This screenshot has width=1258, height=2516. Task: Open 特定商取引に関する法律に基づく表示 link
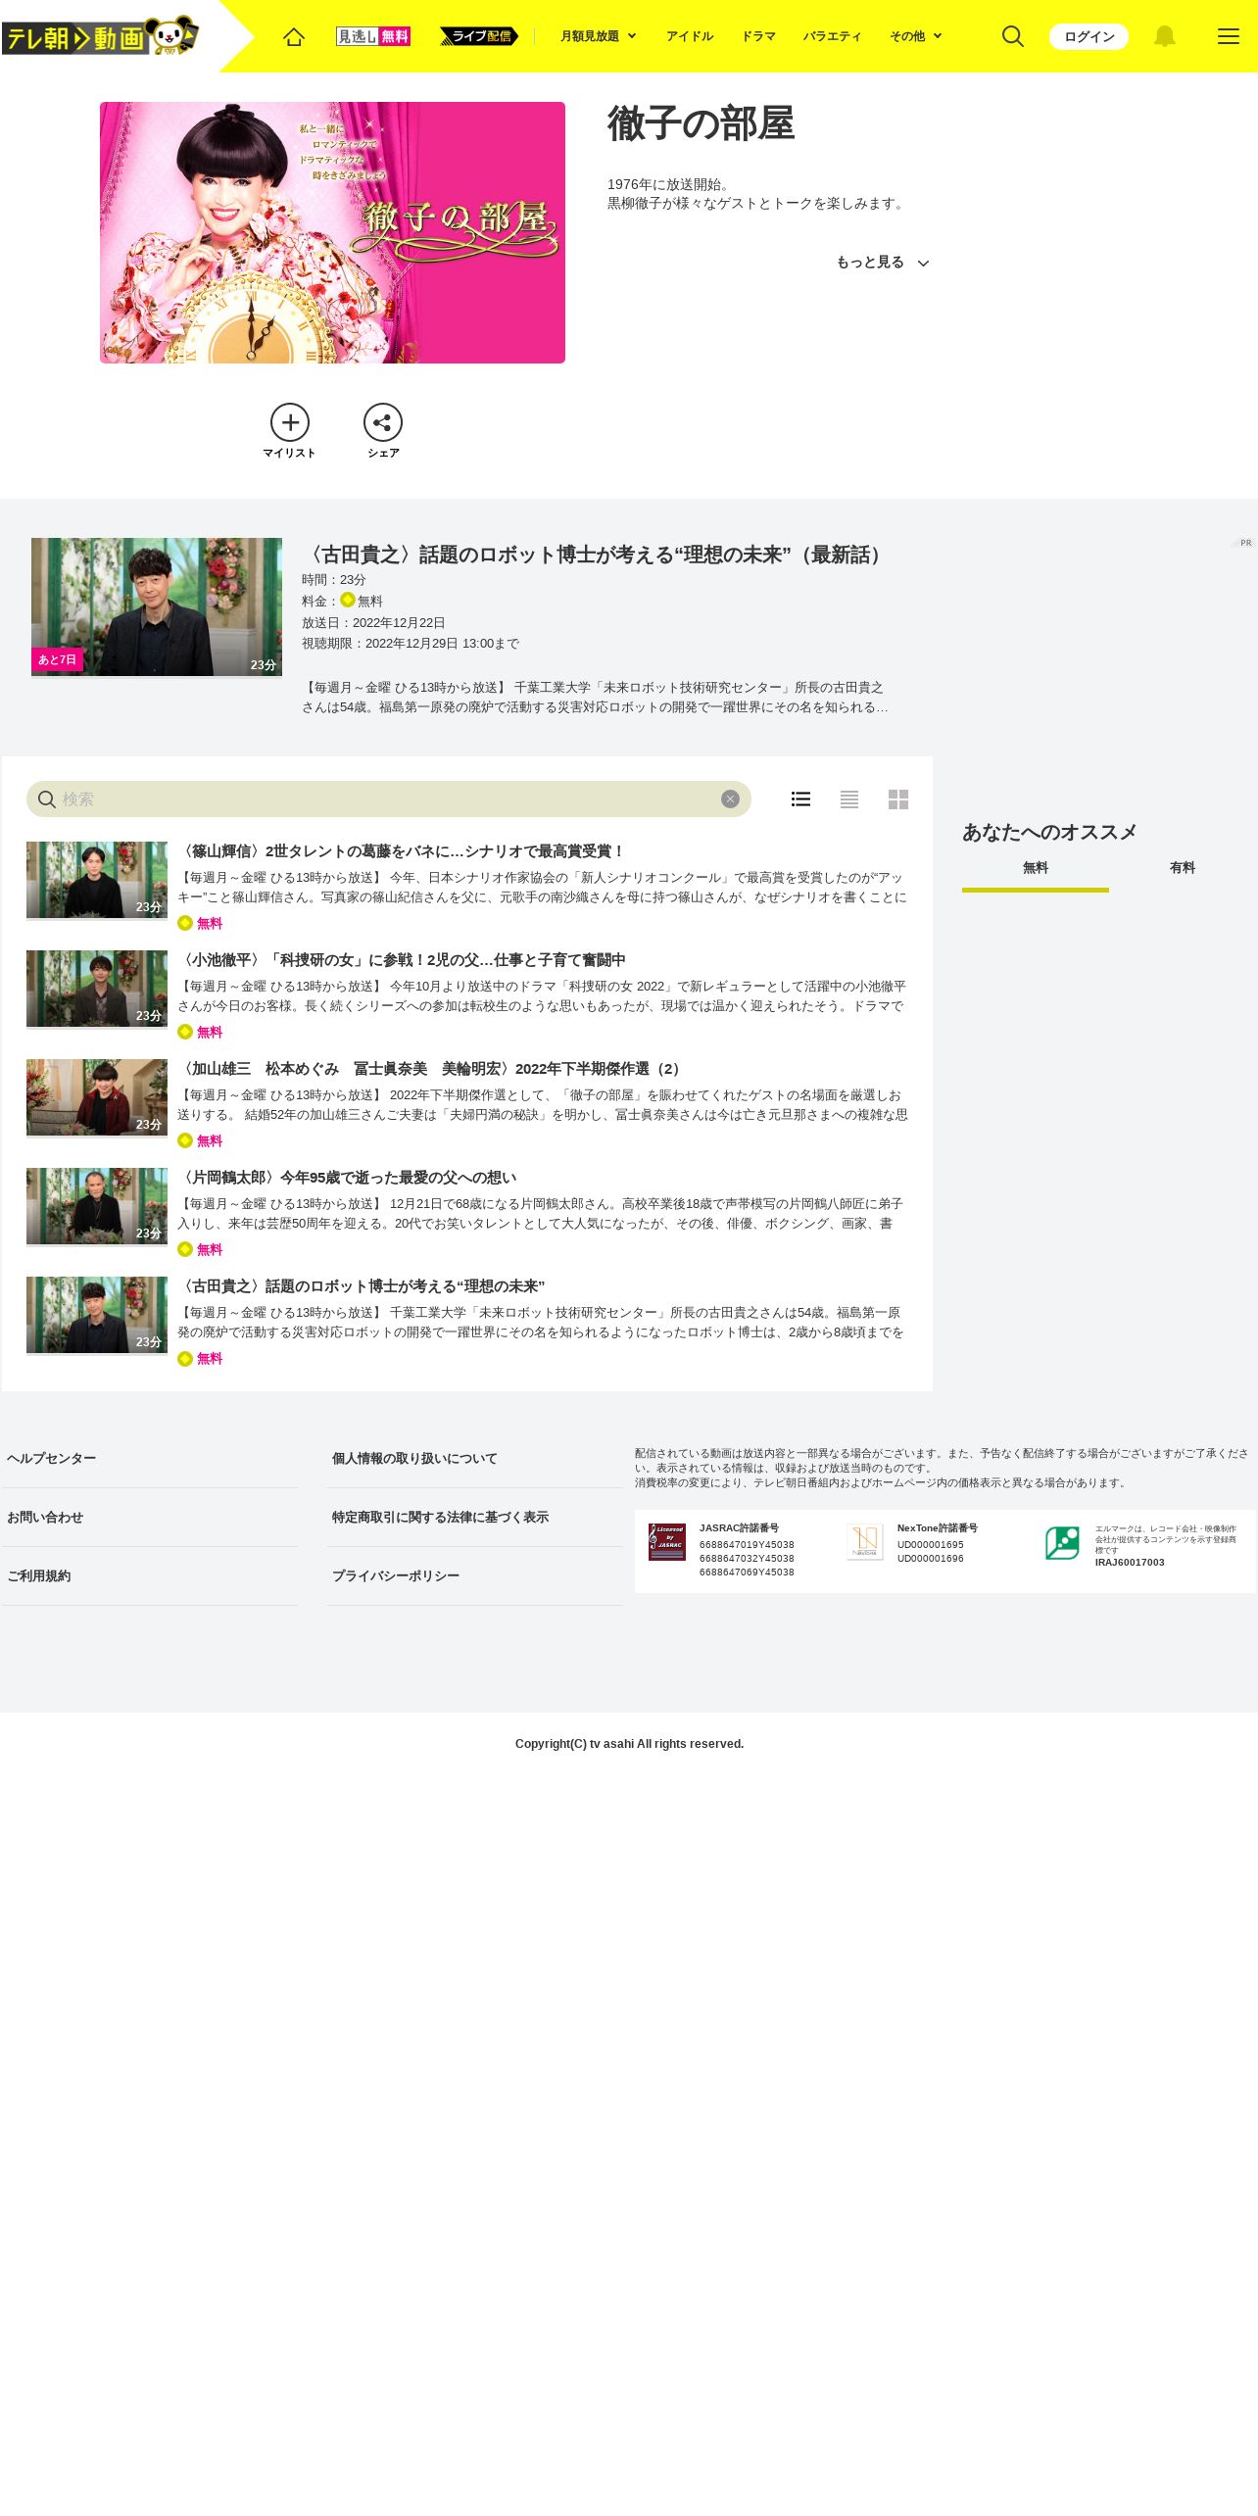[x=440, y=1517]
